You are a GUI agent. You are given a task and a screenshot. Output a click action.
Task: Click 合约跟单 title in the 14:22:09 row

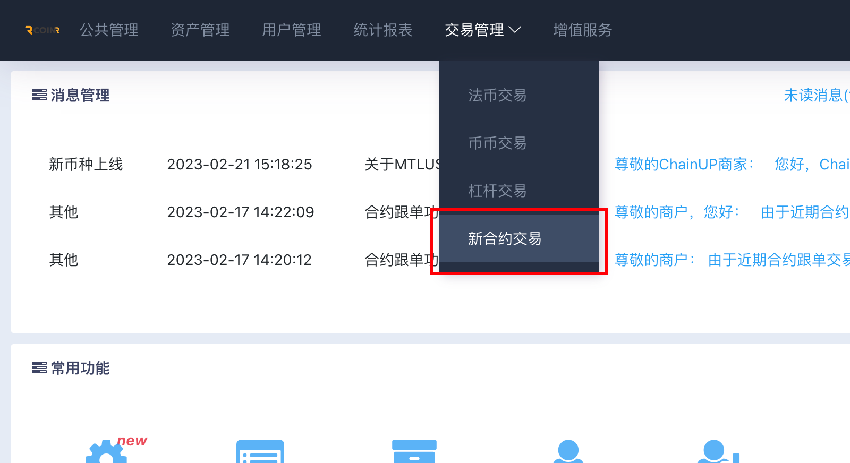402,212
